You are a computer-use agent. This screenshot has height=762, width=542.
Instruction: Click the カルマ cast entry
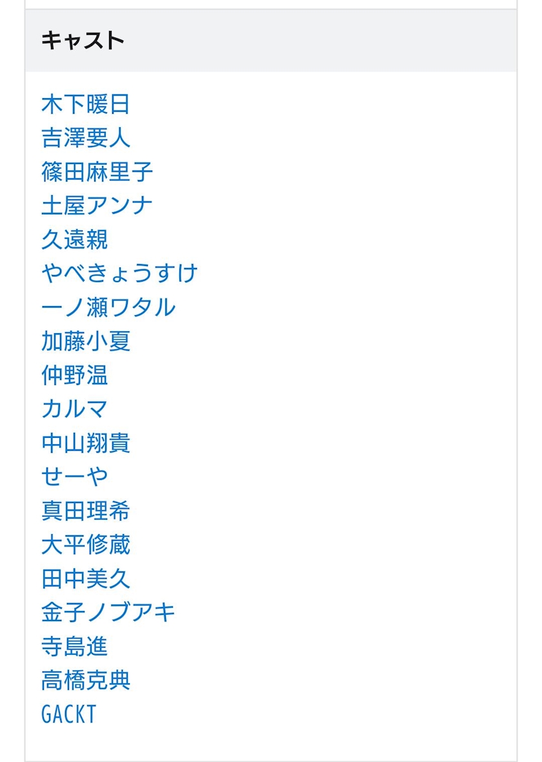pyautogui.click(x=75, y=409)
